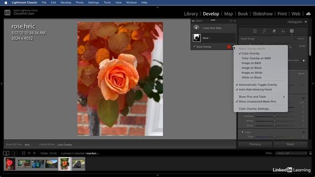Go forward with the filmstrip right arrow
This screenshot has height=177, width=315.
pos(34,153)
